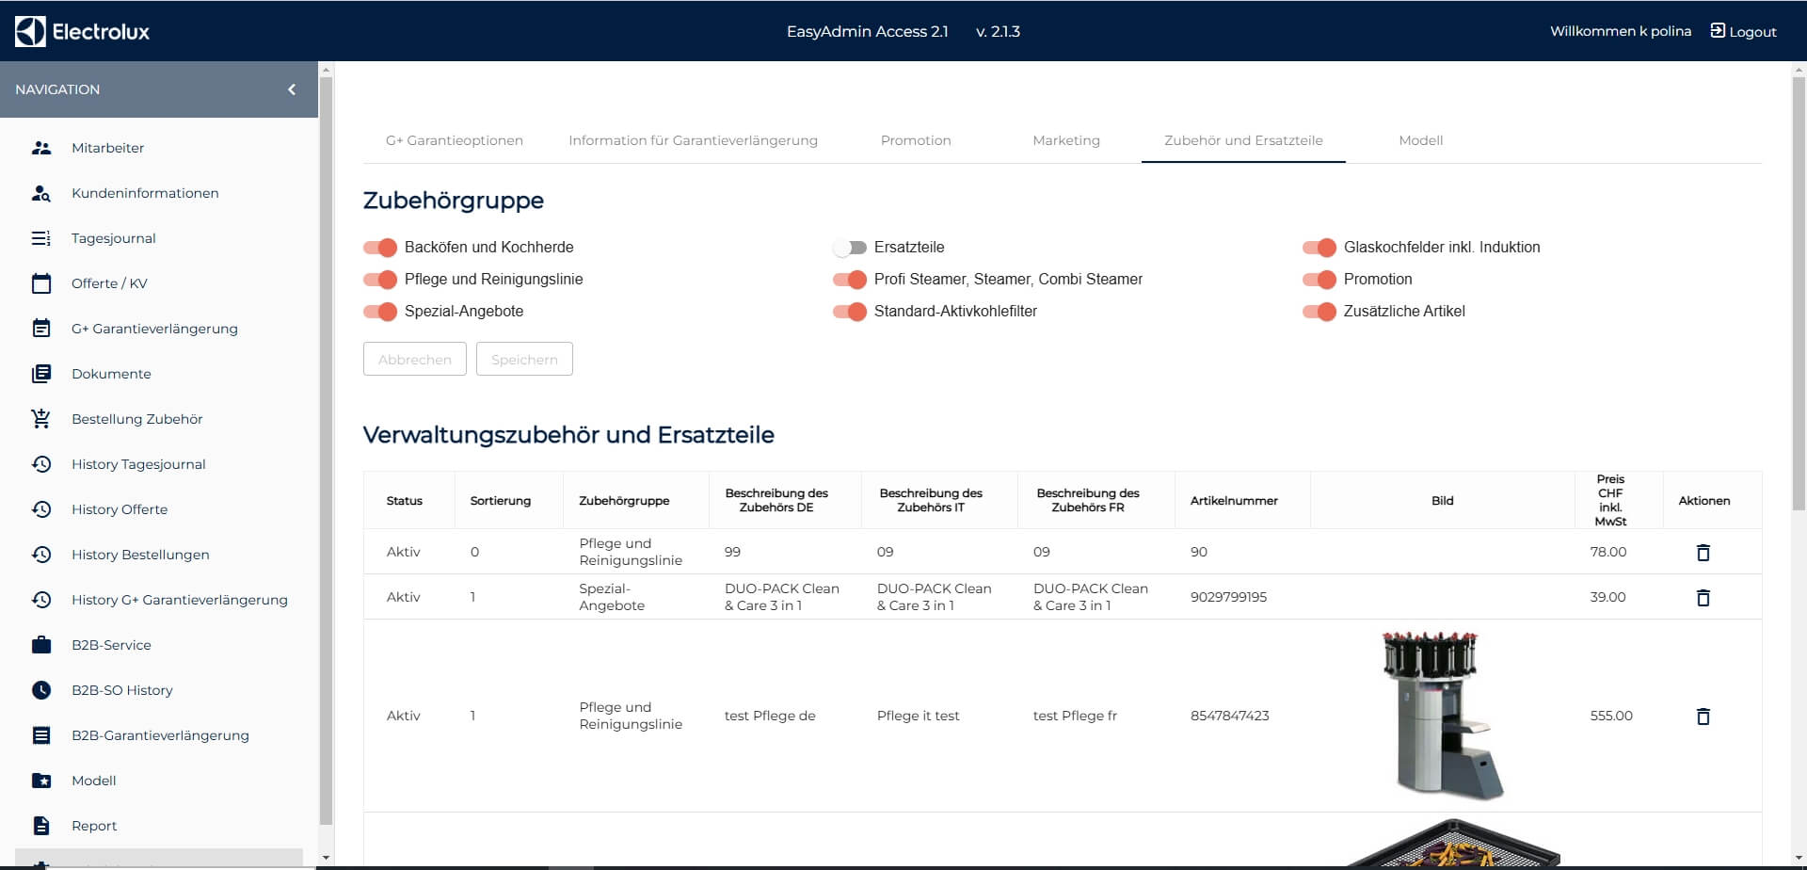This screenshot has height=870, width=1807.
Task: Switch to the Promotion tab
Action: [915, 140]
